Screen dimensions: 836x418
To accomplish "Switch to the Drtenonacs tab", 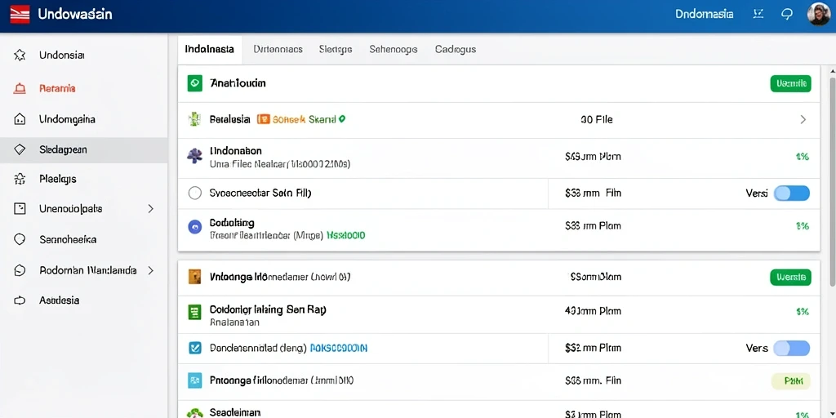I will (x=278, y=49).
